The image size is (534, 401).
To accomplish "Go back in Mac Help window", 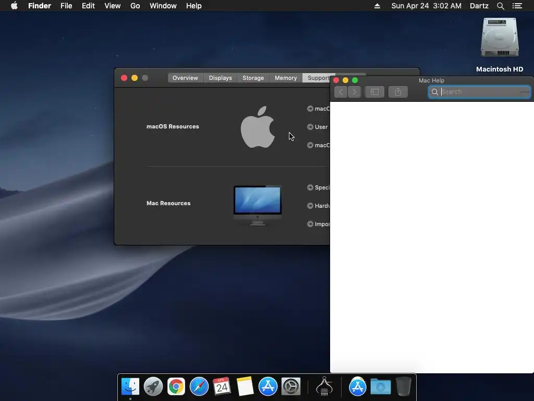I will click(341, 92).
